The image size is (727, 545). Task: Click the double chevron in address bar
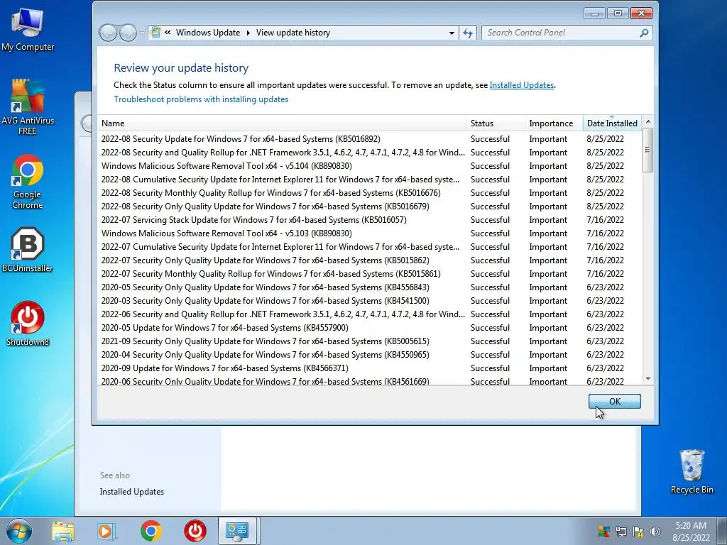168,33
